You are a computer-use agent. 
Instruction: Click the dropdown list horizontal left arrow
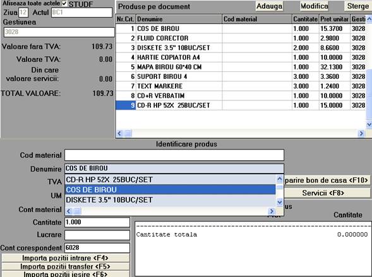pos(69,211)
